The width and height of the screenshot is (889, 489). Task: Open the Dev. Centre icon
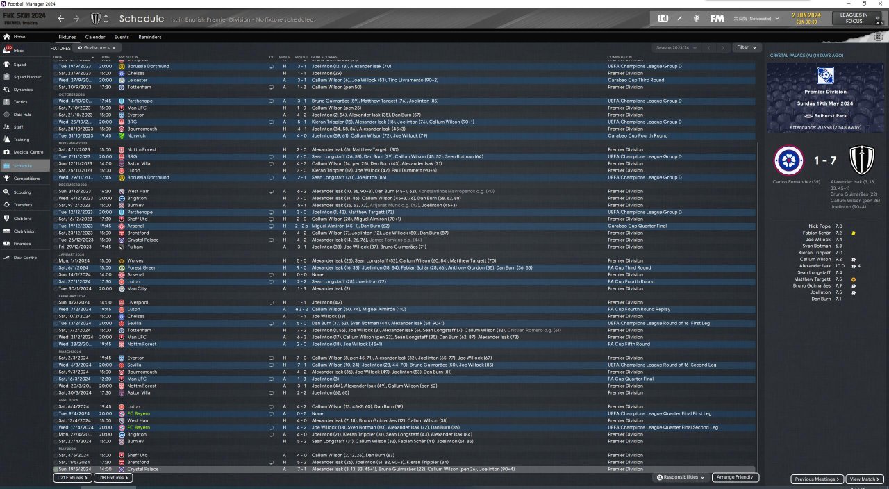pyautogui.click(x=7, y=258)
